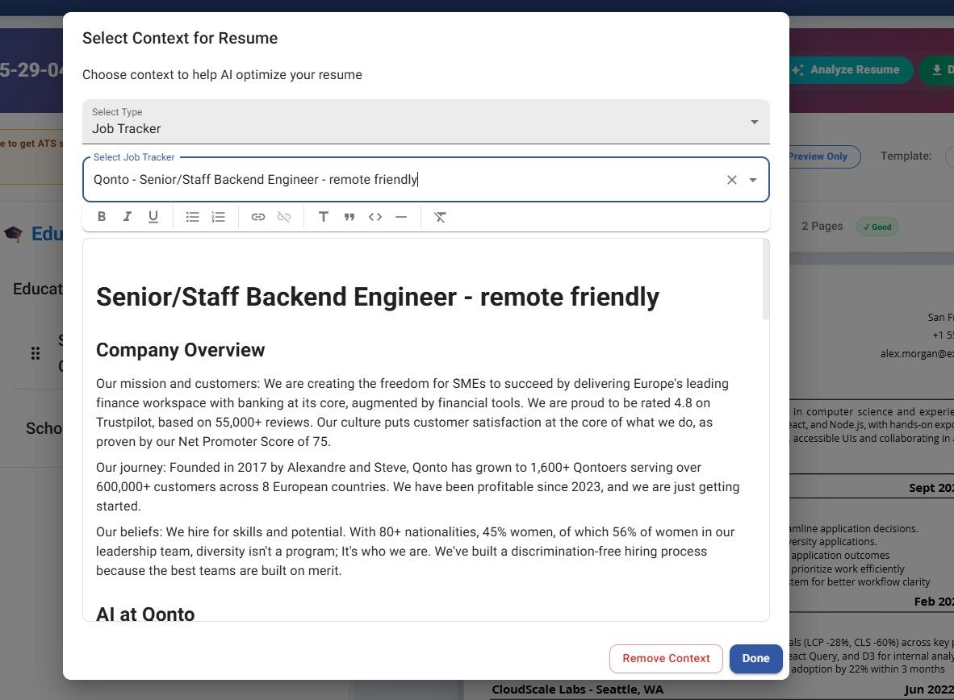Click the job description scrollbar
The image size is (954, 700).
[x=765, y=280]
